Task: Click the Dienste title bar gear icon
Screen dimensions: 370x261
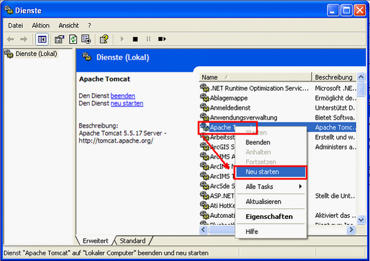Action: click(9, 10)
